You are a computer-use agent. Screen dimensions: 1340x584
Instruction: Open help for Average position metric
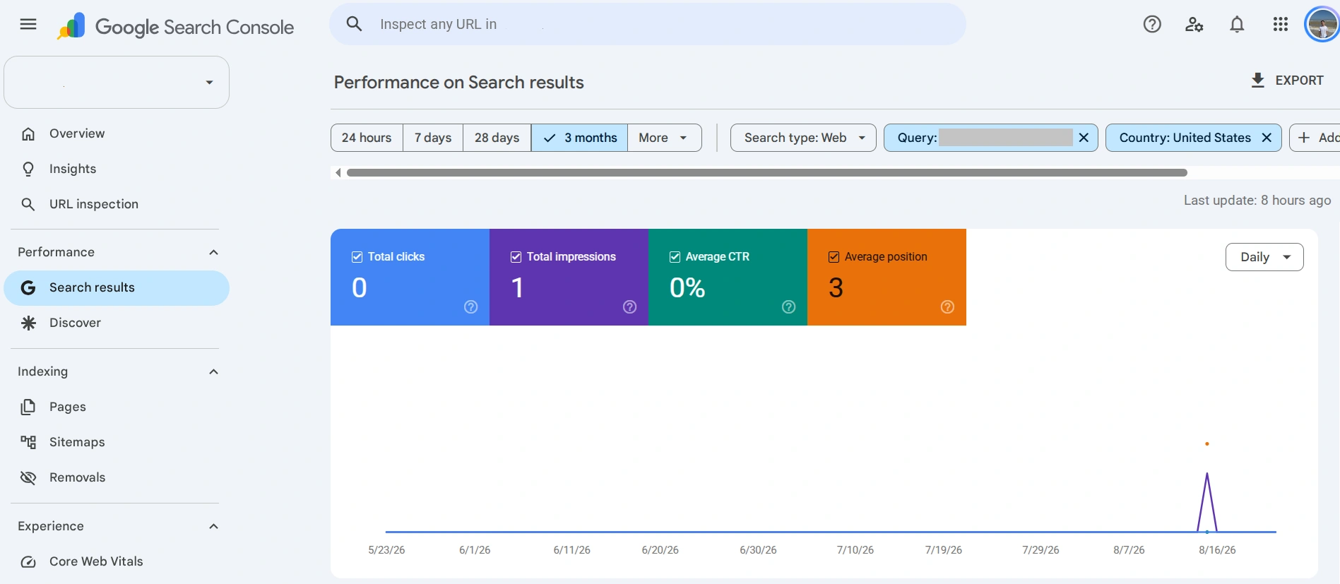(x=948, y=306)
